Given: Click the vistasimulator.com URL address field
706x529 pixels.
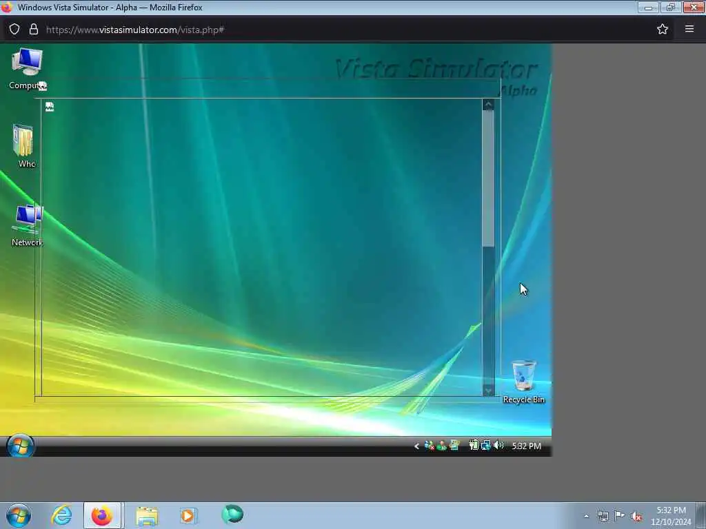Looking at the screenshot, I should pyautogui.click(x=342, y=30).
